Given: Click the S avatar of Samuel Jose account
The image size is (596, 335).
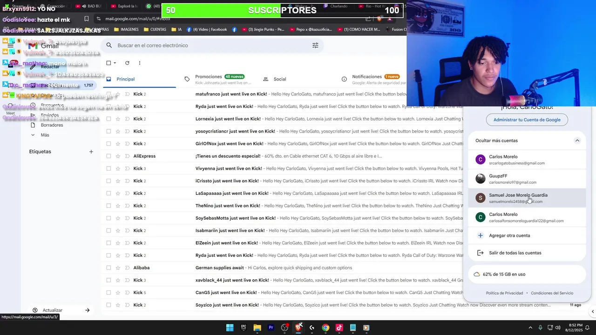Looking at the screenshot, I should (480, 198).
